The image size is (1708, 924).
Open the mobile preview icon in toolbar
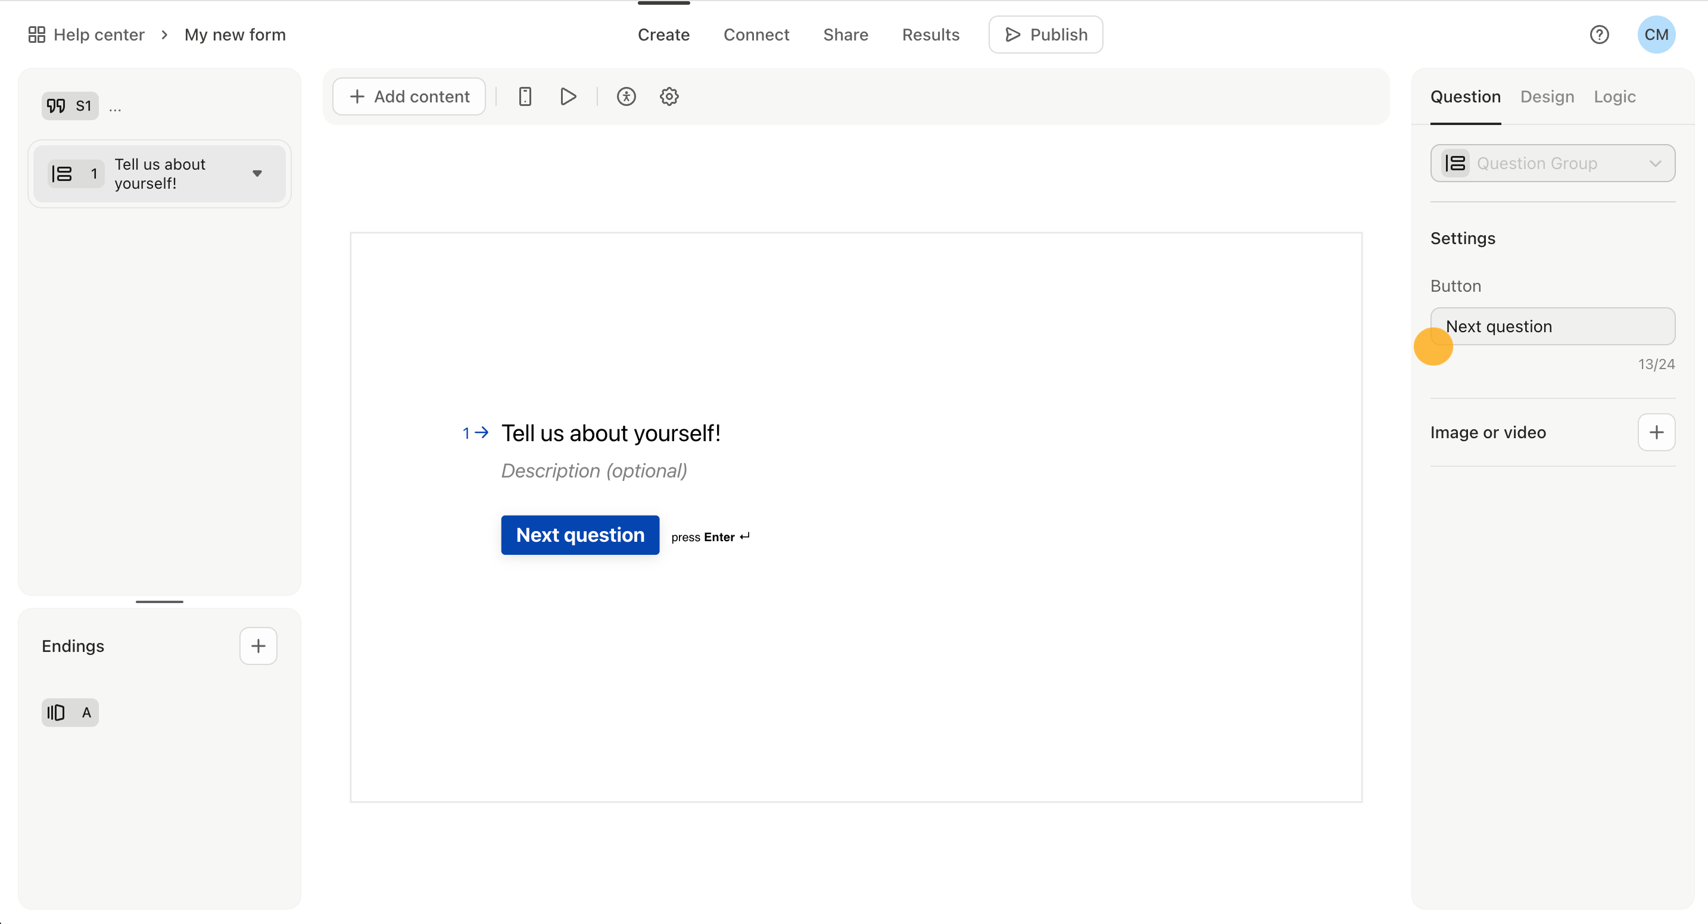click(x=525, y=96)
